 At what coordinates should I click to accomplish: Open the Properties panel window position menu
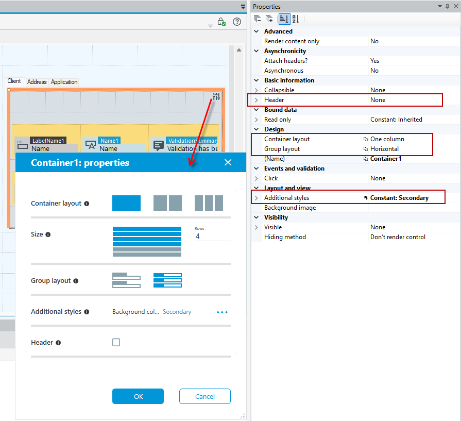tap(440, 6)
